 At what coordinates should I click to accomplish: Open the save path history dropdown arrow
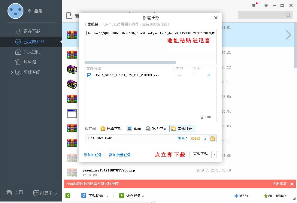pos(205,139)
